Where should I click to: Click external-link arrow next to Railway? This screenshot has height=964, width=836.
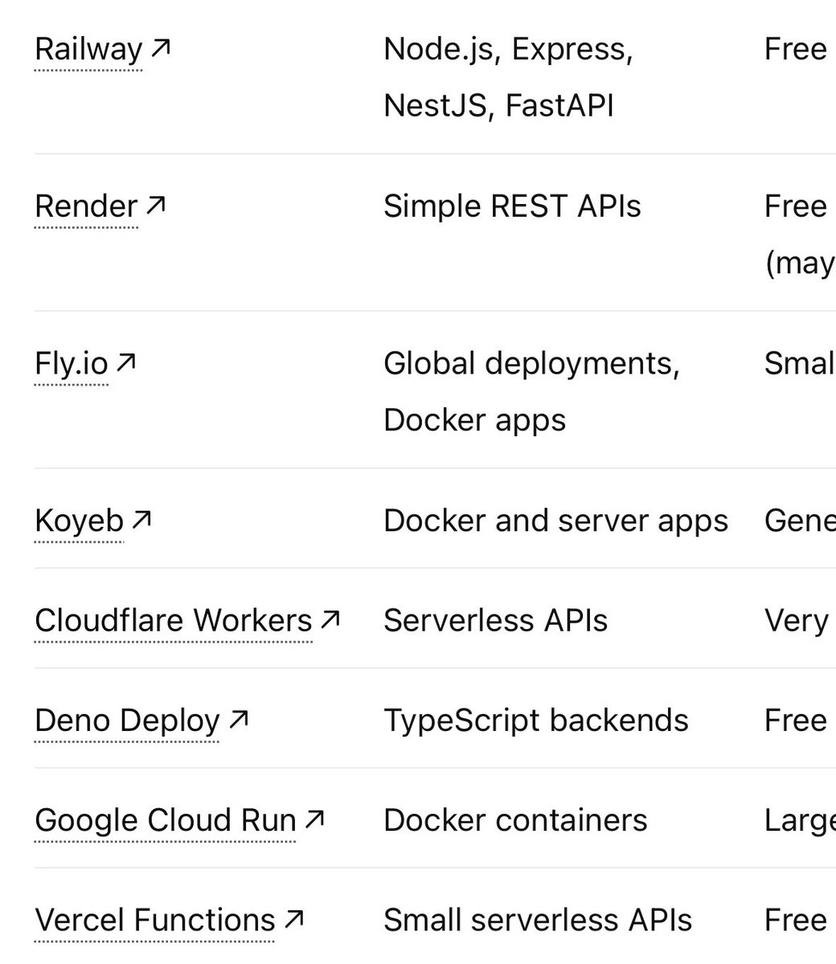(x=160, y=49)
